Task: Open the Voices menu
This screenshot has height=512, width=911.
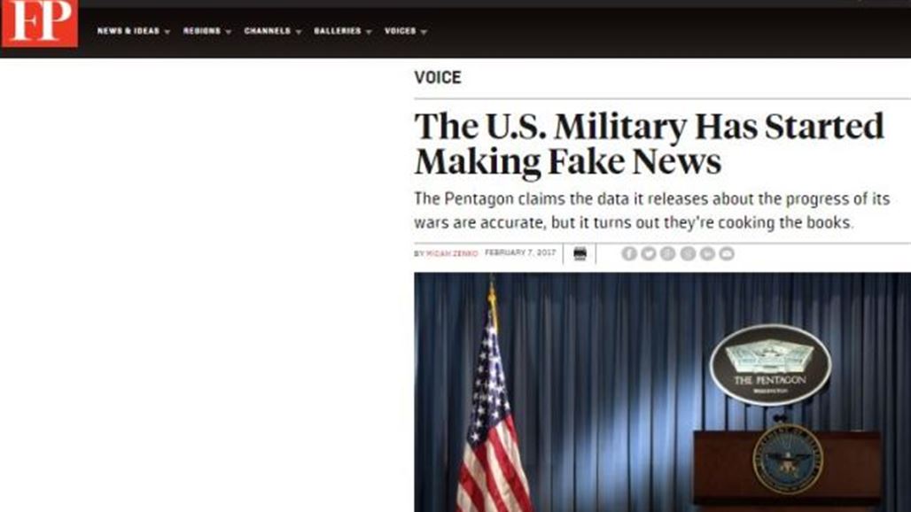Action: 401,31
